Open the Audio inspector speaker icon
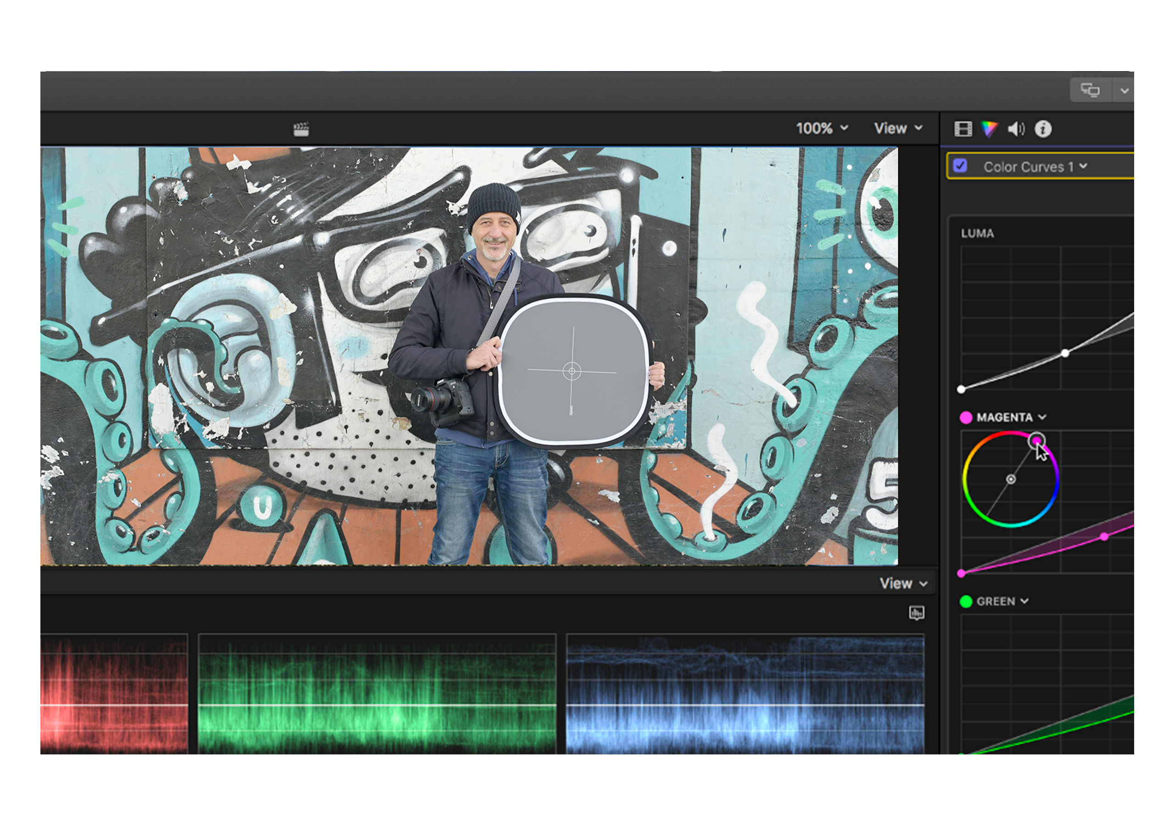 point(1016,129)
